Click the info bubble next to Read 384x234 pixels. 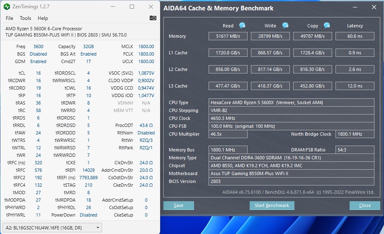click(242, 25)
